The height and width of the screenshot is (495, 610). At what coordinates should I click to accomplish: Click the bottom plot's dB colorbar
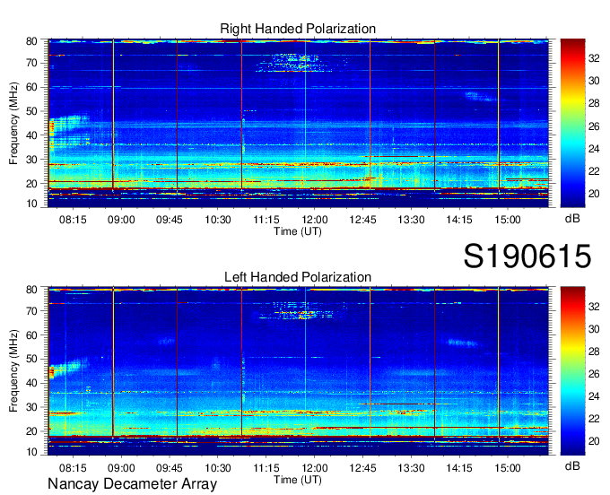[x=572, y=371]
